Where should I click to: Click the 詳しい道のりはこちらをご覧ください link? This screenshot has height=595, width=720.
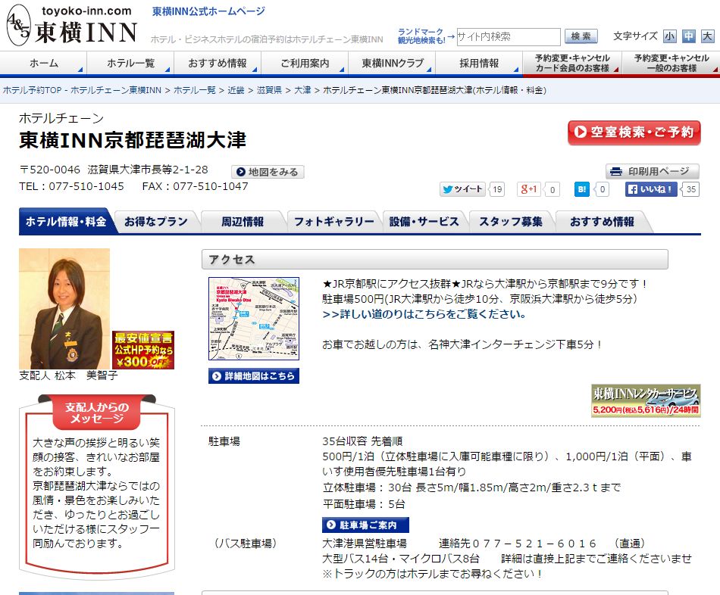(424, 314)
